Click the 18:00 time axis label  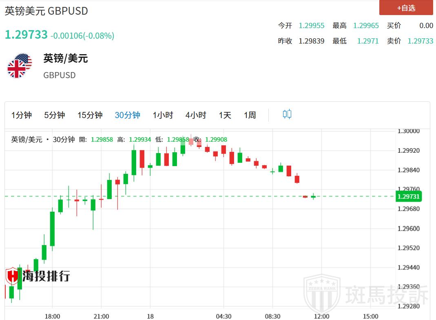click(52, 316)
